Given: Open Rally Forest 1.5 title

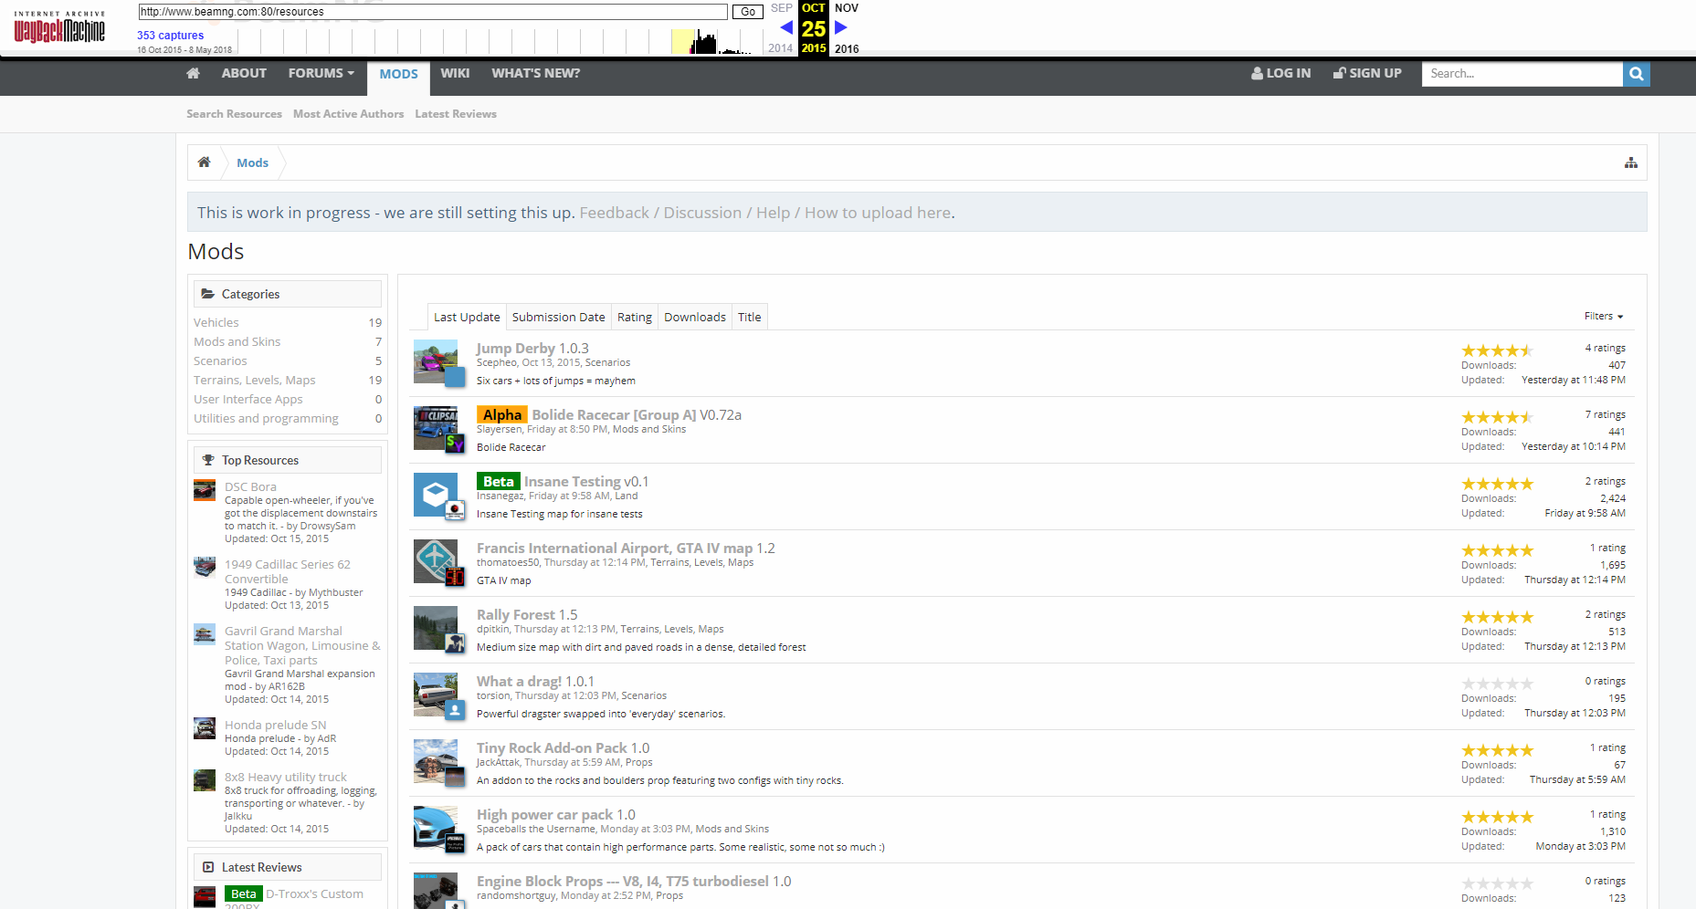Looking at the screenshot, I should 527,615.
